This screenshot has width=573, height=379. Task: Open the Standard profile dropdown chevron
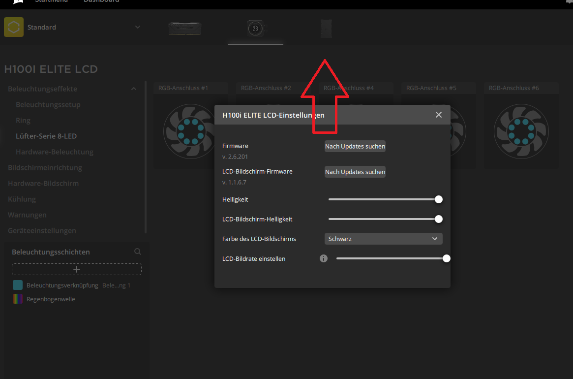pos(137,27)
